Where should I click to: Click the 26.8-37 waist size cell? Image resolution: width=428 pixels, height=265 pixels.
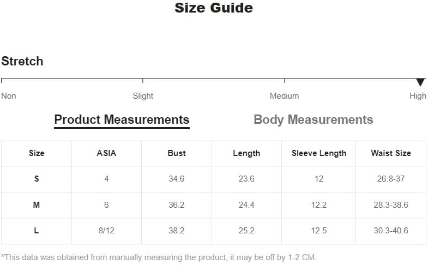(x=391, y=179)
